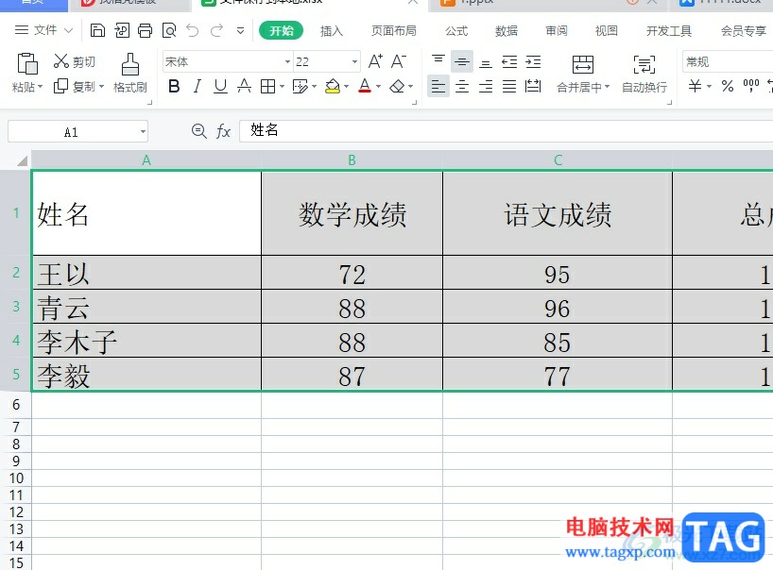Expand fill color dropdown arrow
Image resolution: width=773 pixels, height=570 pixels.
coord(346,87)
